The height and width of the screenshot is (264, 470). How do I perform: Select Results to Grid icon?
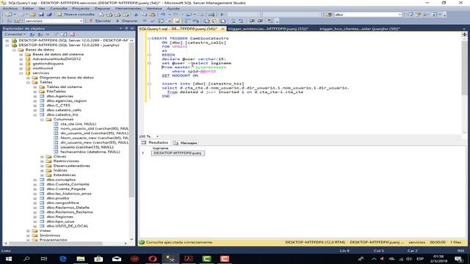coord(214,21)
